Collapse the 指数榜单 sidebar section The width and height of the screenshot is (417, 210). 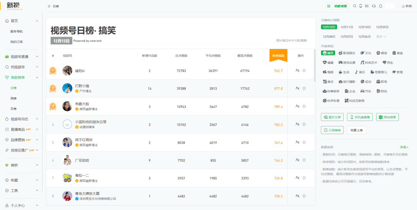pyautogui.click(x=22, y=77)
